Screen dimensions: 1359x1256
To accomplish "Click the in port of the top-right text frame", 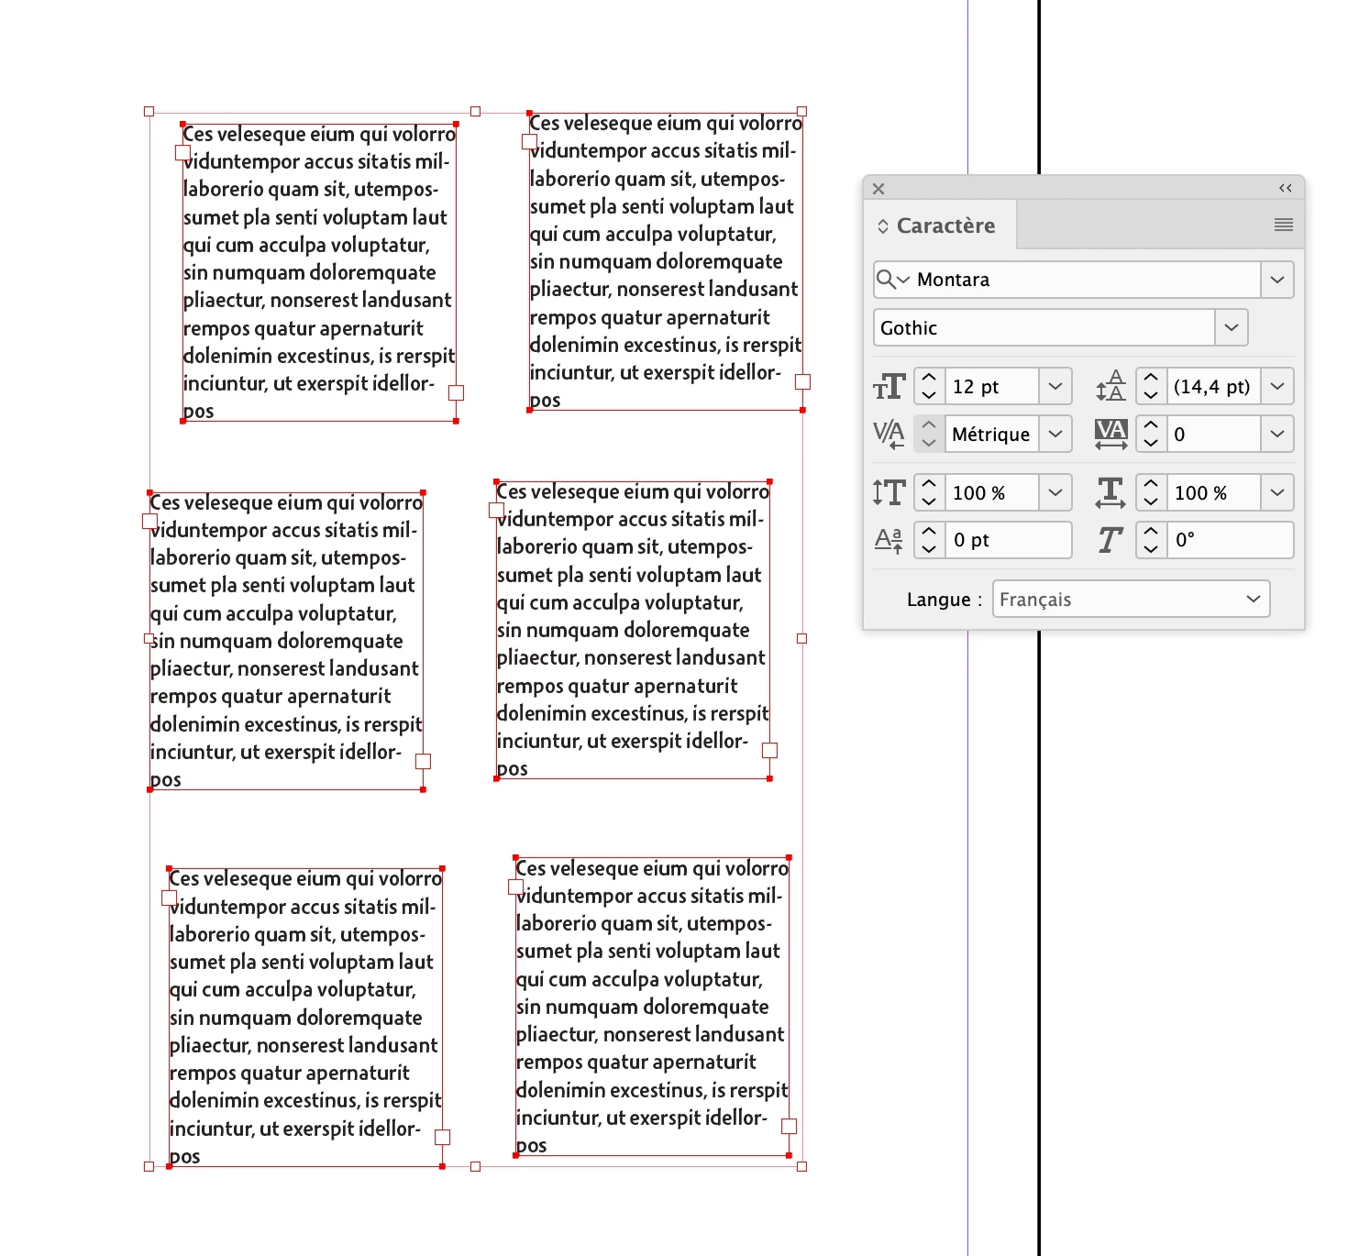I will [x=529, y=142].
